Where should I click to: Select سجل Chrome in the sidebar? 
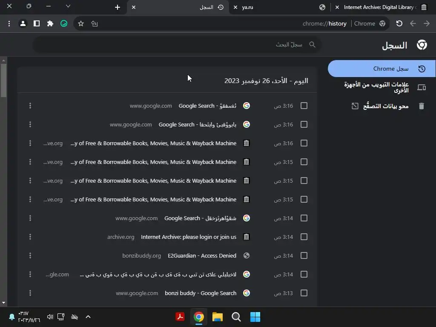382,69
